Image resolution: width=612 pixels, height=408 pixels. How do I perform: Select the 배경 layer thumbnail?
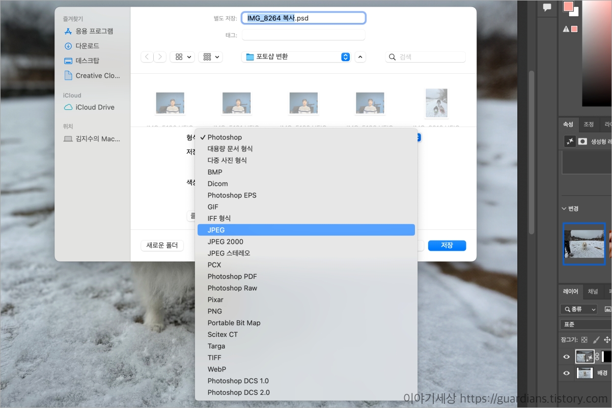point(585,373)
